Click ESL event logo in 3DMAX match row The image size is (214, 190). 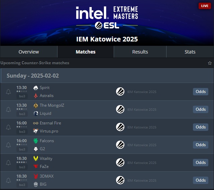[120, 180]
